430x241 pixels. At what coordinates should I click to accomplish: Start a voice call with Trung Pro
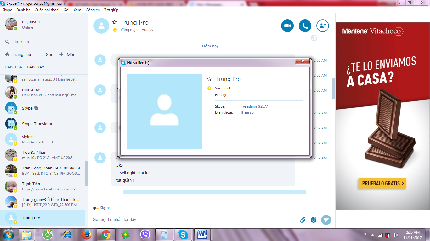305,26
